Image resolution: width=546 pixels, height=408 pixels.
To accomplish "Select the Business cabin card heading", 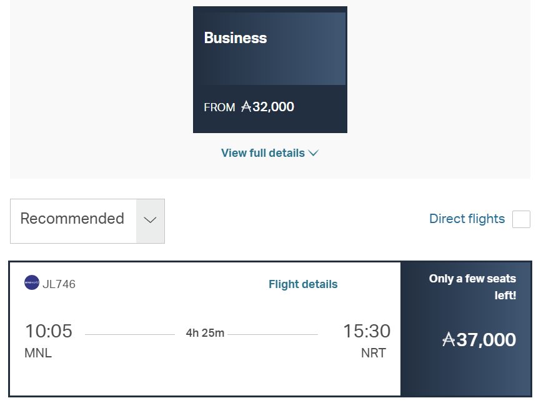I will (236, 38).
